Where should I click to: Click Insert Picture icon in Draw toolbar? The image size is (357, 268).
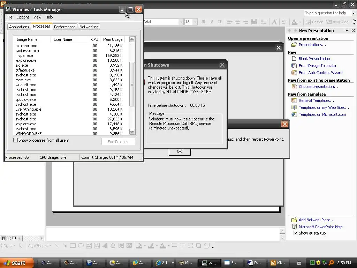pyautogui.click(x=129, y=245)
